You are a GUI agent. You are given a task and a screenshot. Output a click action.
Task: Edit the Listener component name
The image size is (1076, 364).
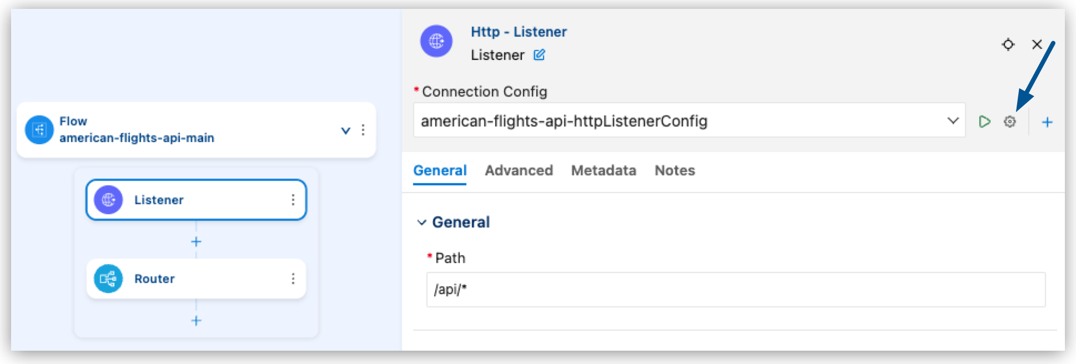pos(539,55)
